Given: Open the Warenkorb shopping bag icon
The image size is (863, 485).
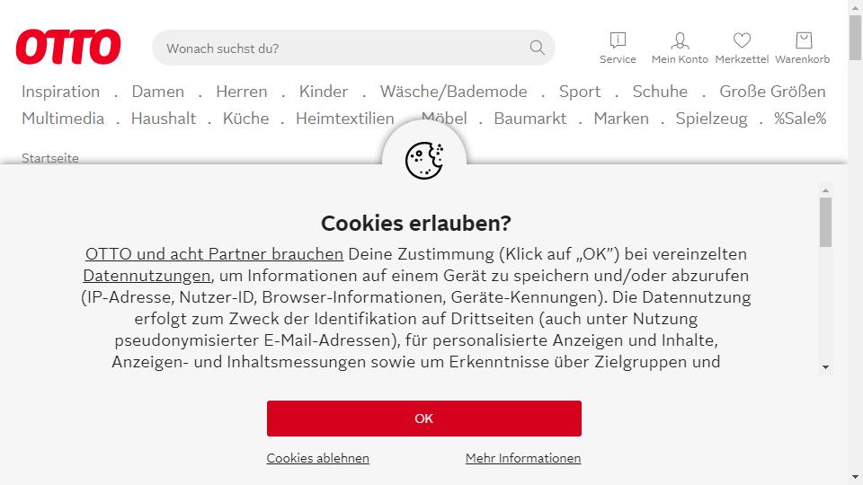Looking at the screenshot, I should tap(804, 40).
